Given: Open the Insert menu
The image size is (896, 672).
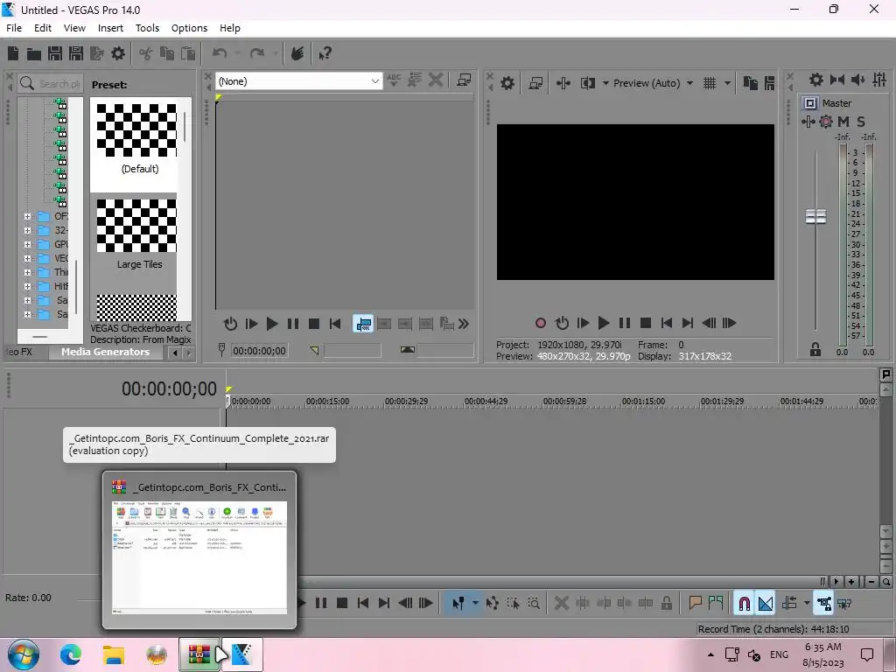Looking at the screenshot, I should coord(110,28).
